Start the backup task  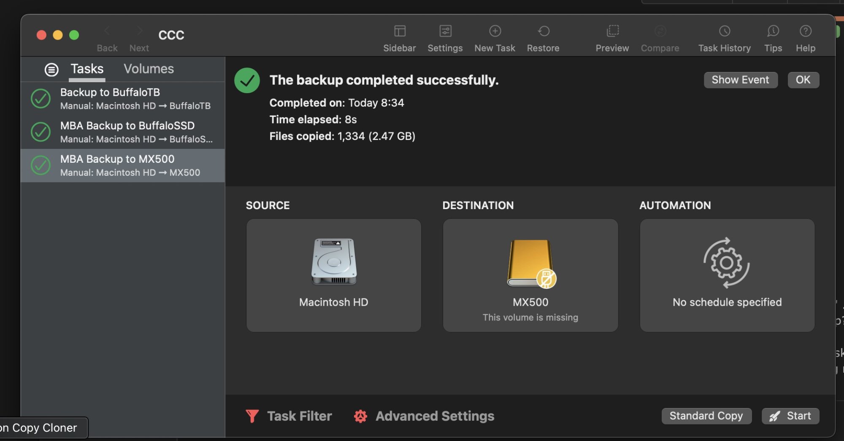pyautogui.click(x=790, y=416)
